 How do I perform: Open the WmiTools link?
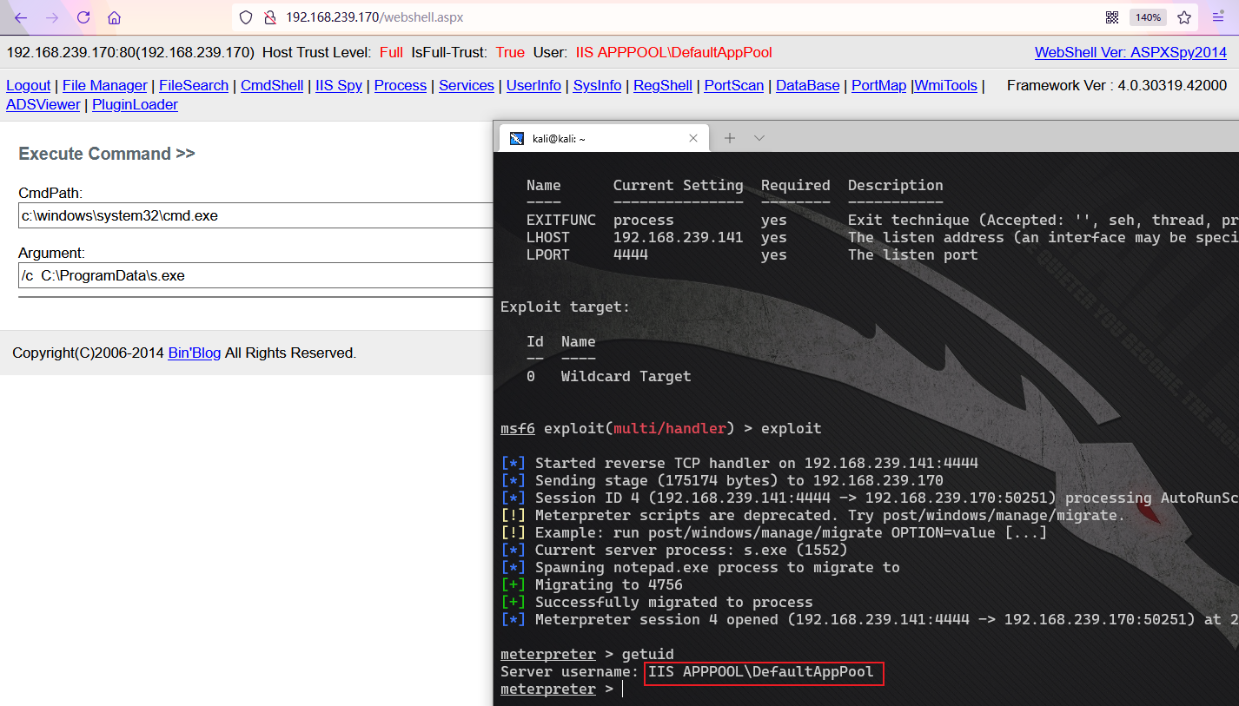(x=946, y=85)
